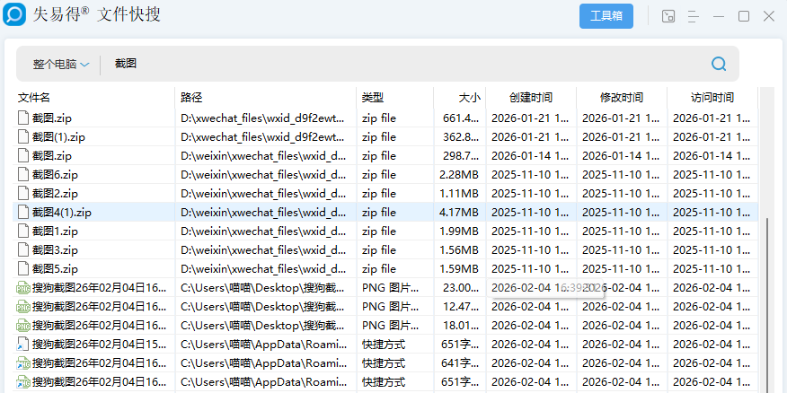The width and height of the screenshot is (787, 393).
Task: Click the file icon of 截图3.zip
Action: coord(23,249)
